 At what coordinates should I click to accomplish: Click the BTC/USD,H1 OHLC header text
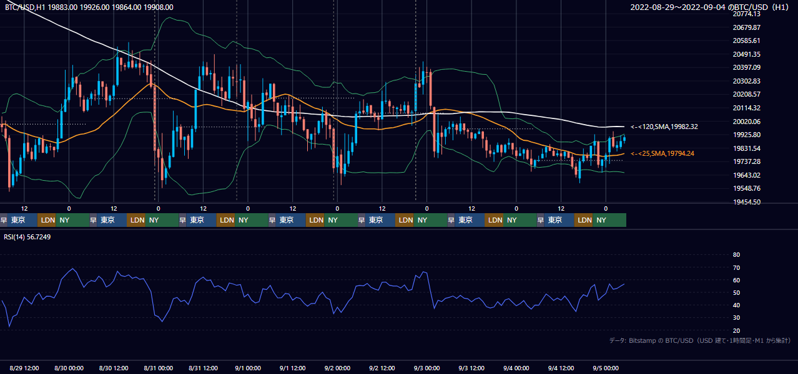[89, 7]
